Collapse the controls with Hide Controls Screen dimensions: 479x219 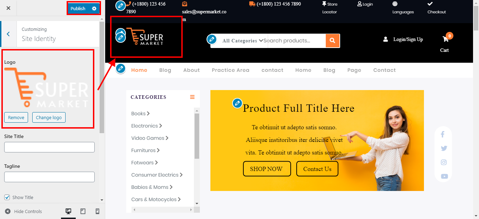click(23, 211)
